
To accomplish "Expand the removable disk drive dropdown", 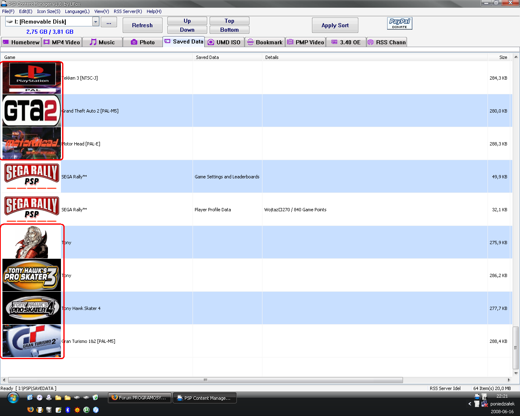I will click(x=96, y=22).
